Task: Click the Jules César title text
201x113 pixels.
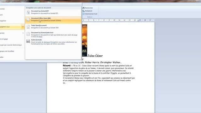Action: point(95,56)
